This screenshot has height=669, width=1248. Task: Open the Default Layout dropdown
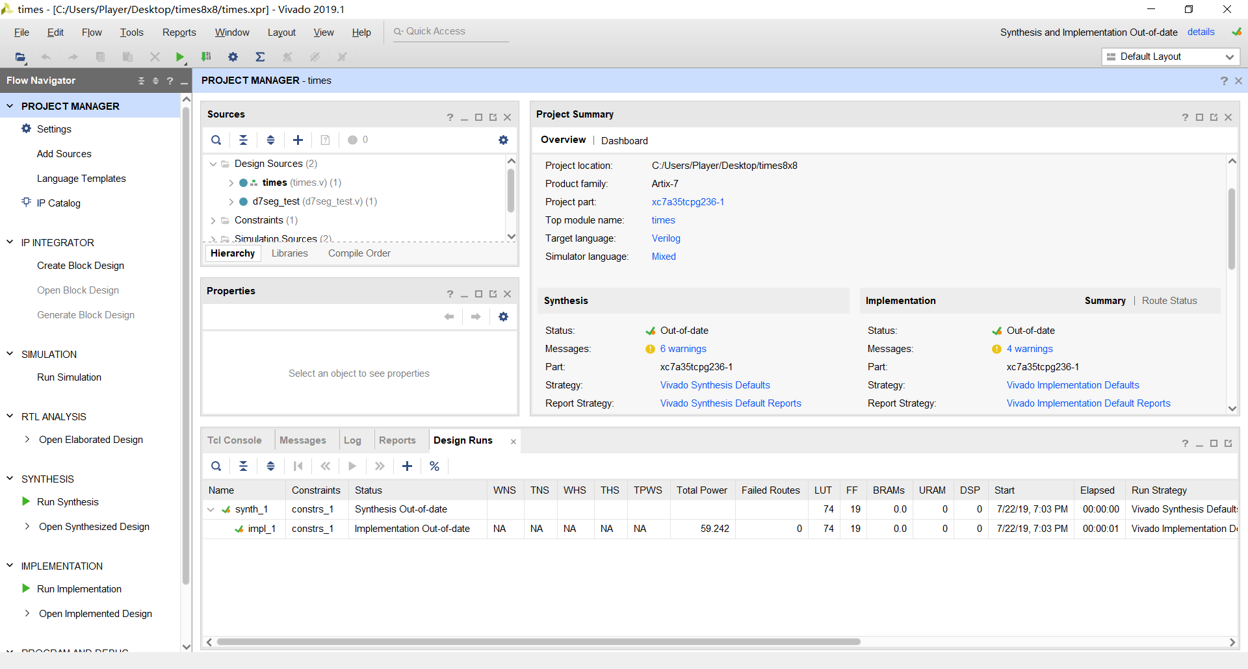[1171, 57]
